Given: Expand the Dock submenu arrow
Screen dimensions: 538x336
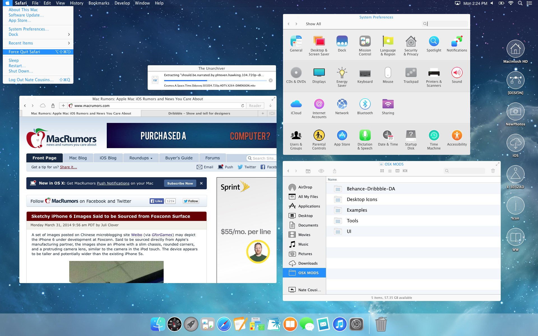Looking at the screenshot, I should pyautogui.click(x=69, y=34).
